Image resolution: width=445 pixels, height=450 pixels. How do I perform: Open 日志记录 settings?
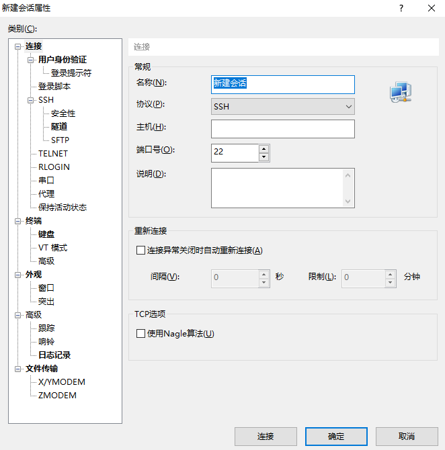54,355
